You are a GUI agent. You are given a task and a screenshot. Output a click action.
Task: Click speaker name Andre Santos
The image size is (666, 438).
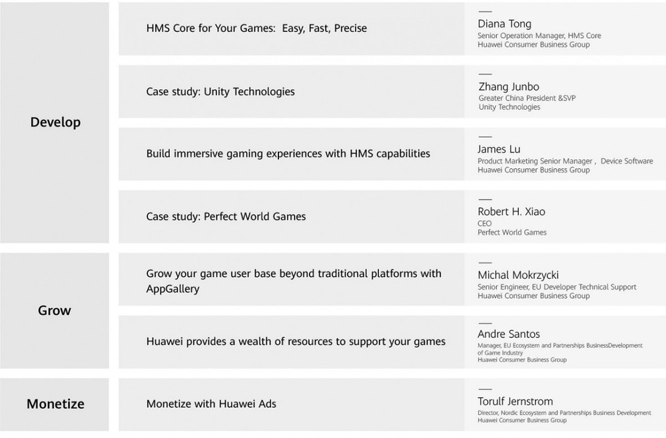509,334
